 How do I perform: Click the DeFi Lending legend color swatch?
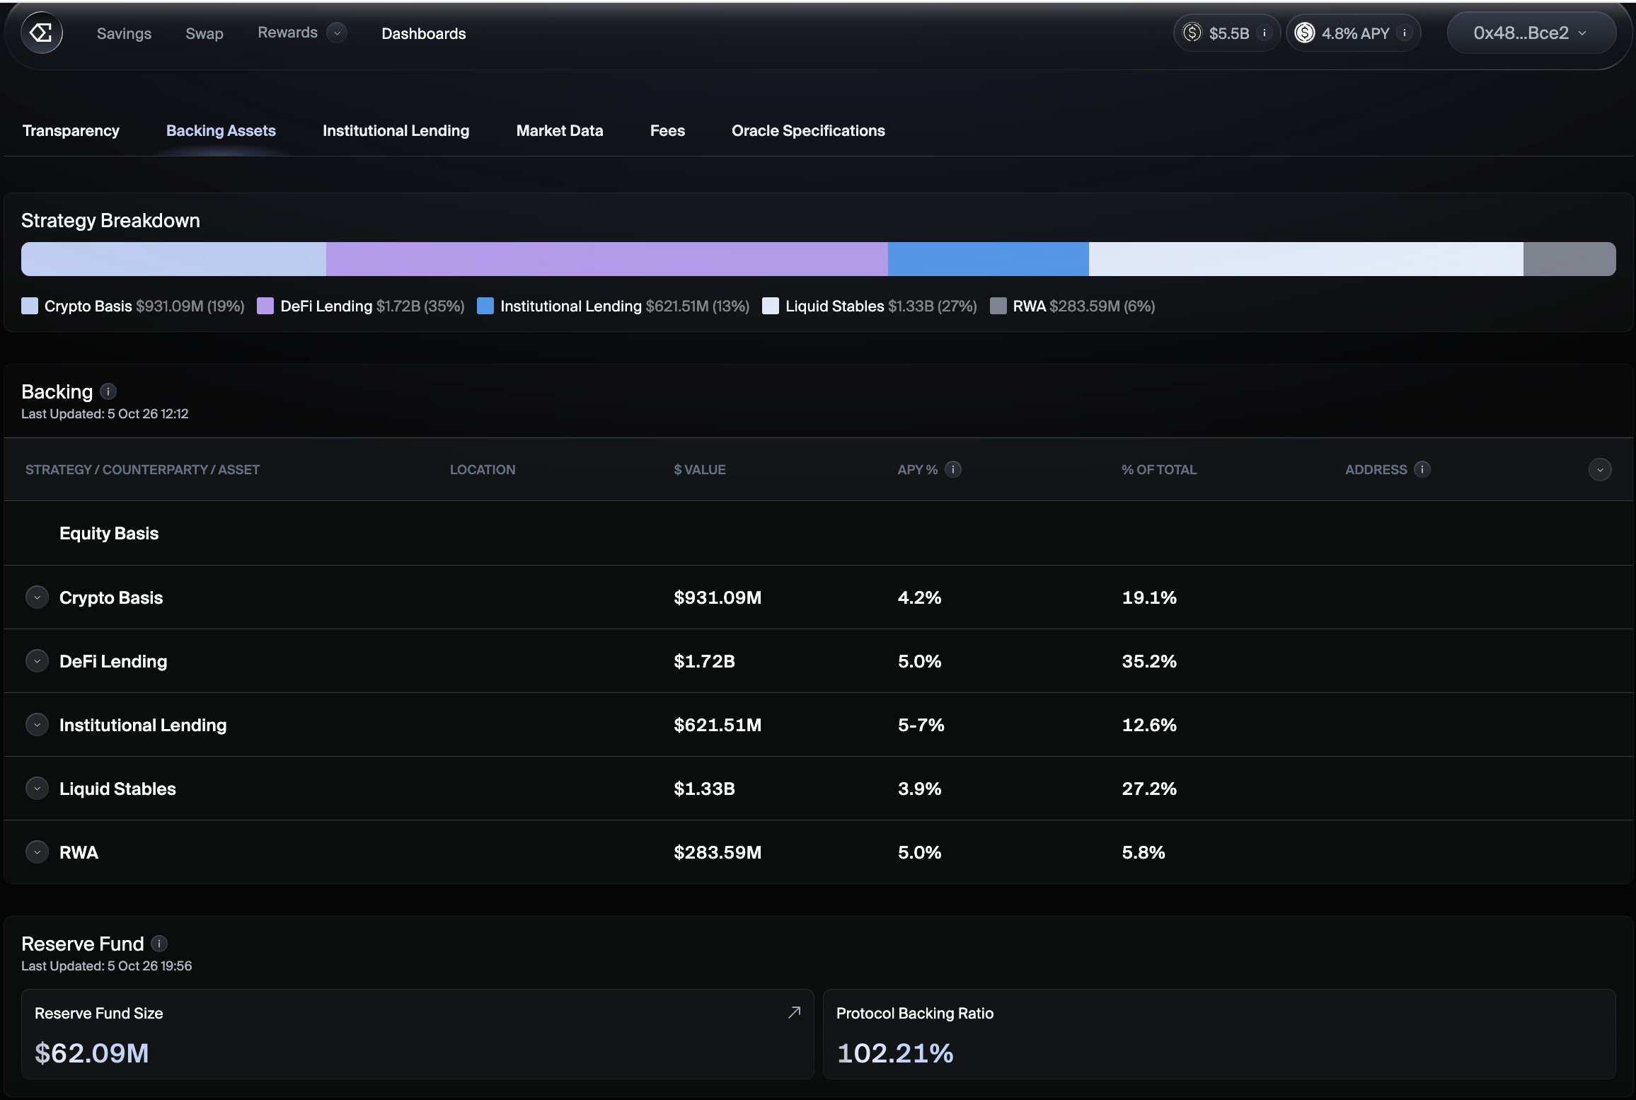coord(265,306)
